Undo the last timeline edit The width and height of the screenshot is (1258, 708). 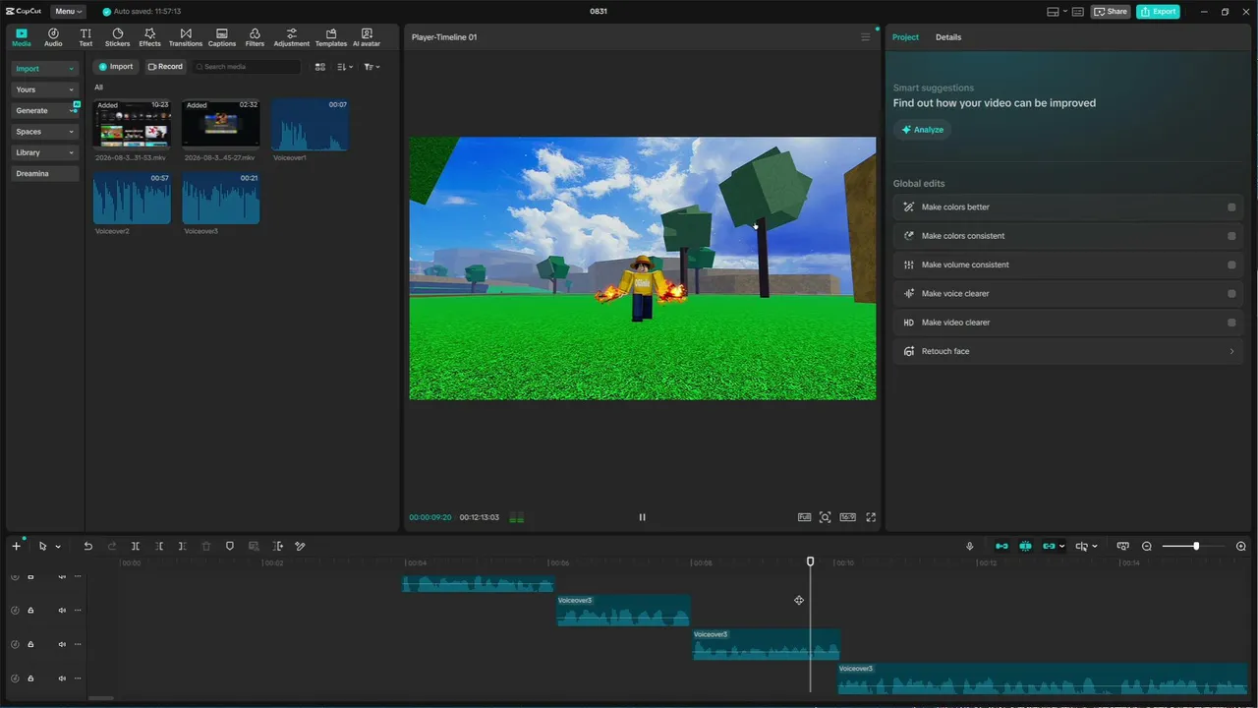tap(87, 546)
